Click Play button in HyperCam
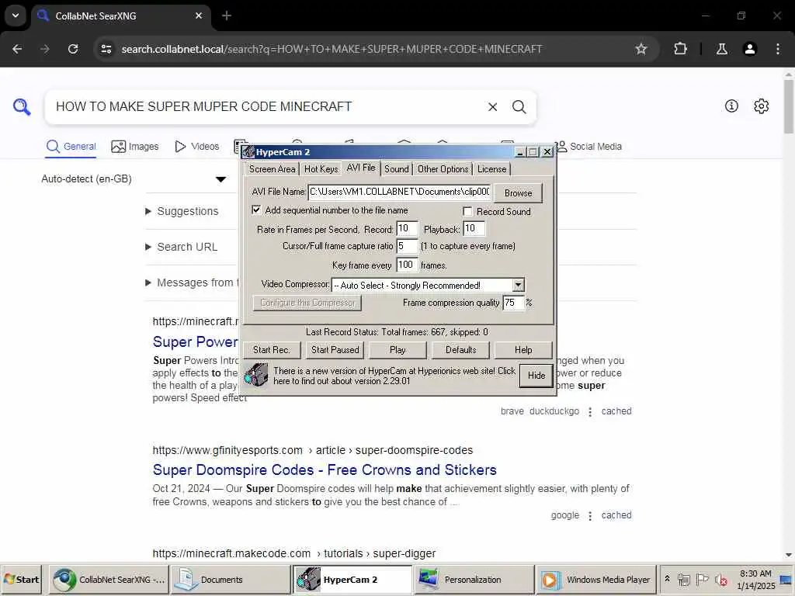Screen dimensions: 795x596 397,350
